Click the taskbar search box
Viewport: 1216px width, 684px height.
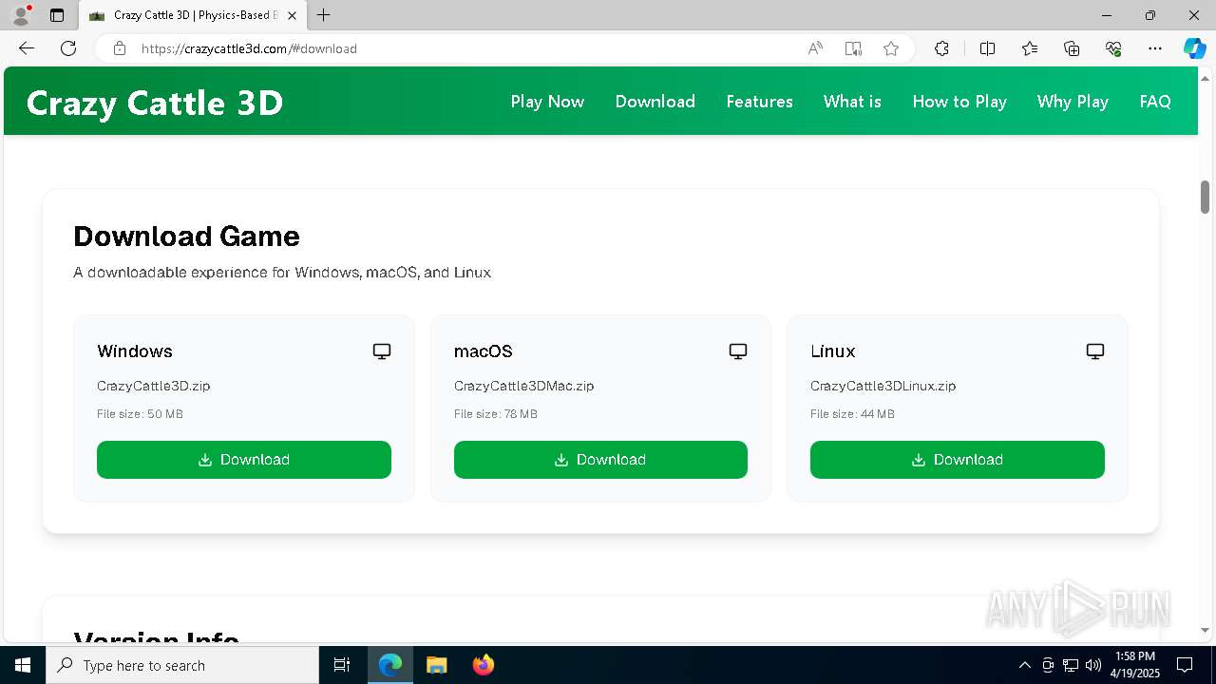[182, 665]
